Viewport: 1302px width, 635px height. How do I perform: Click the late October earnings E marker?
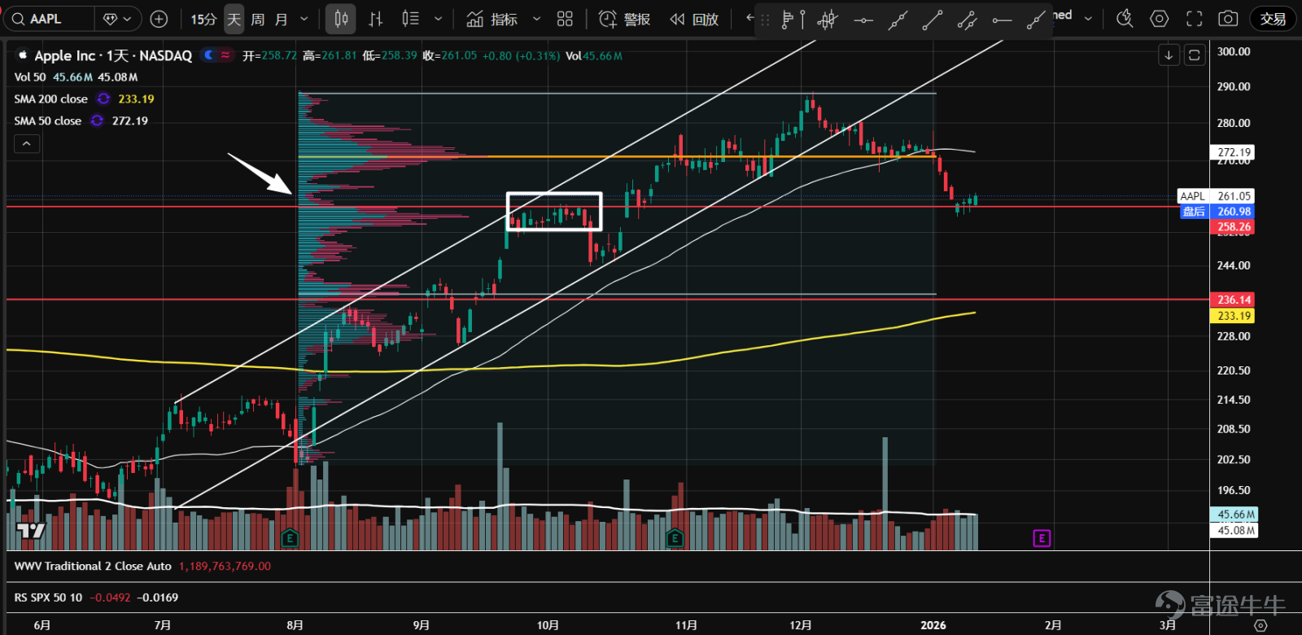[x=675, y=538]
